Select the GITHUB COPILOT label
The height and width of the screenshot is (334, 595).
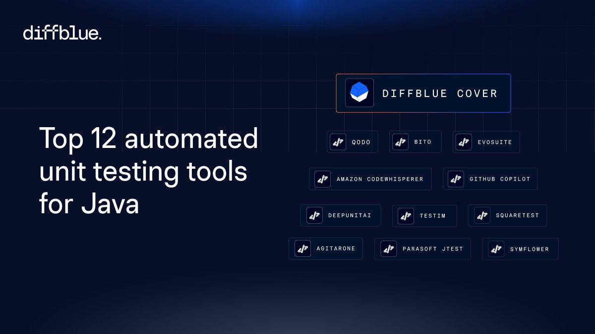pos(500,179)
